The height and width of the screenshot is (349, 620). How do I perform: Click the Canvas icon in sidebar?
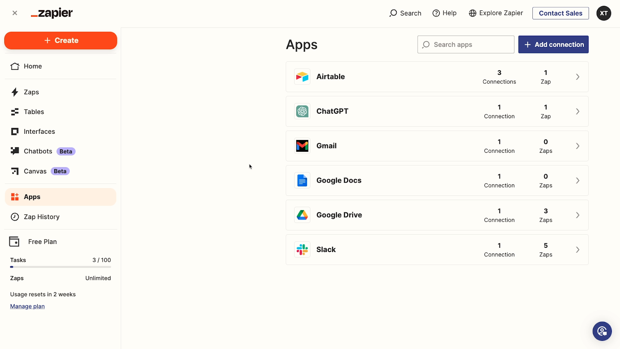[x=15, y=171]
